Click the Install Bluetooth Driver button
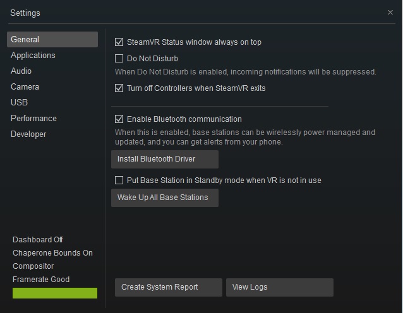 tap(165, 159)
